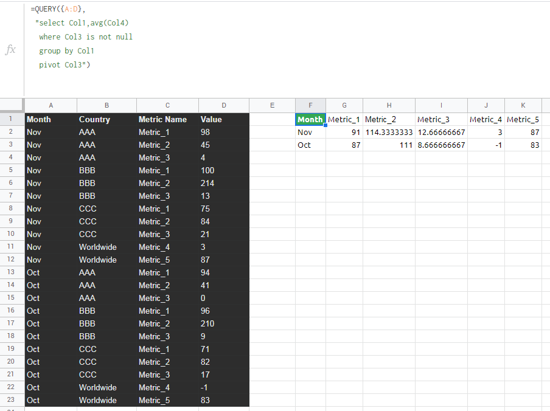Click the value 98 cell
The height and width of the screenshot is (411, 550).
[224, 132]
